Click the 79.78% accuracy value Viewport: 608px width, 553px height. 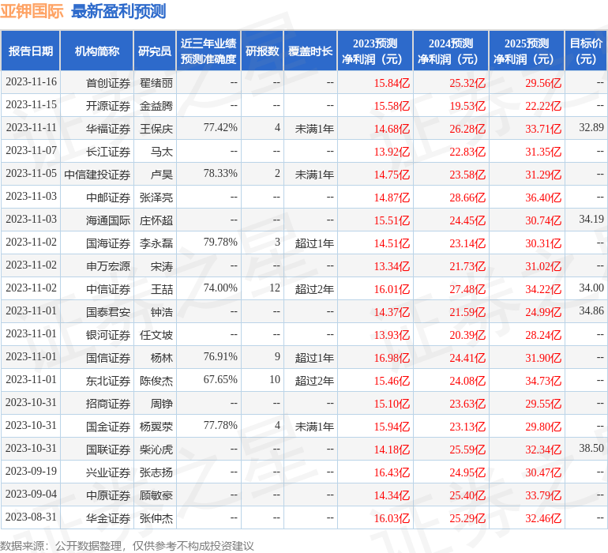pyautogui.click(x=220, y=243)
